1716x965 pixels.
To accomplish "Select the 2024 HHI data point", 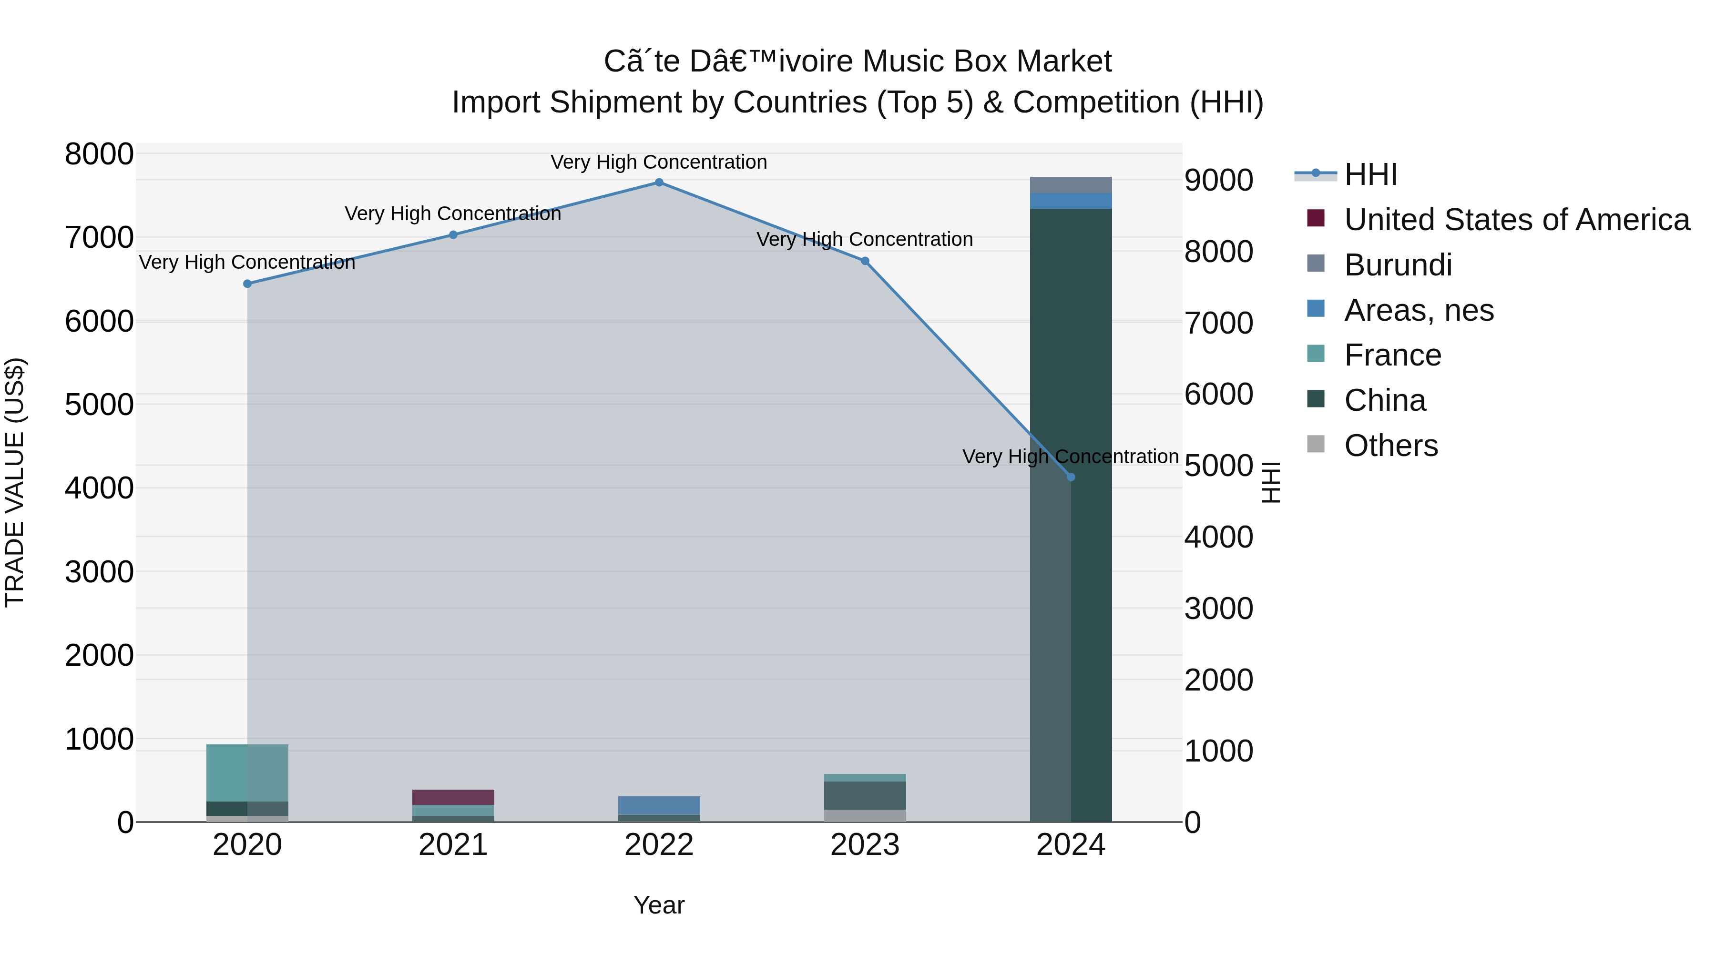I will pos(1071,477).
